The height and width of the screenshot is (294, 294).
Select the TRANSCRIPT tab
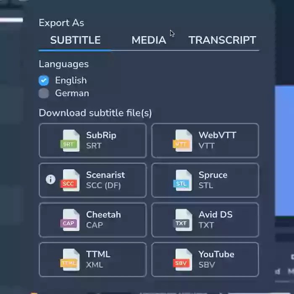coord(222,40)
